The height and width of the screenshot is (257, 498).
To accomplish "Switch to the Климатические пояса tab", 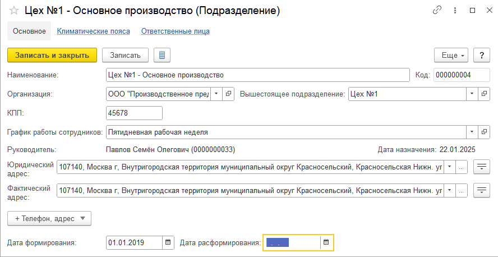I will [x=93, y=31].
